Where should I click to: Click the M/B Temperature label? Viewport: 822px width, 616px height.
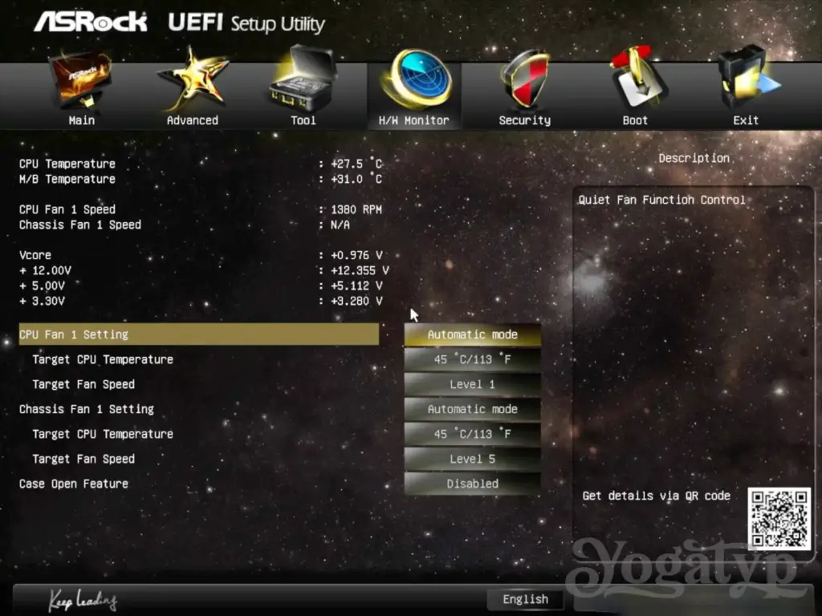(67, 179)
